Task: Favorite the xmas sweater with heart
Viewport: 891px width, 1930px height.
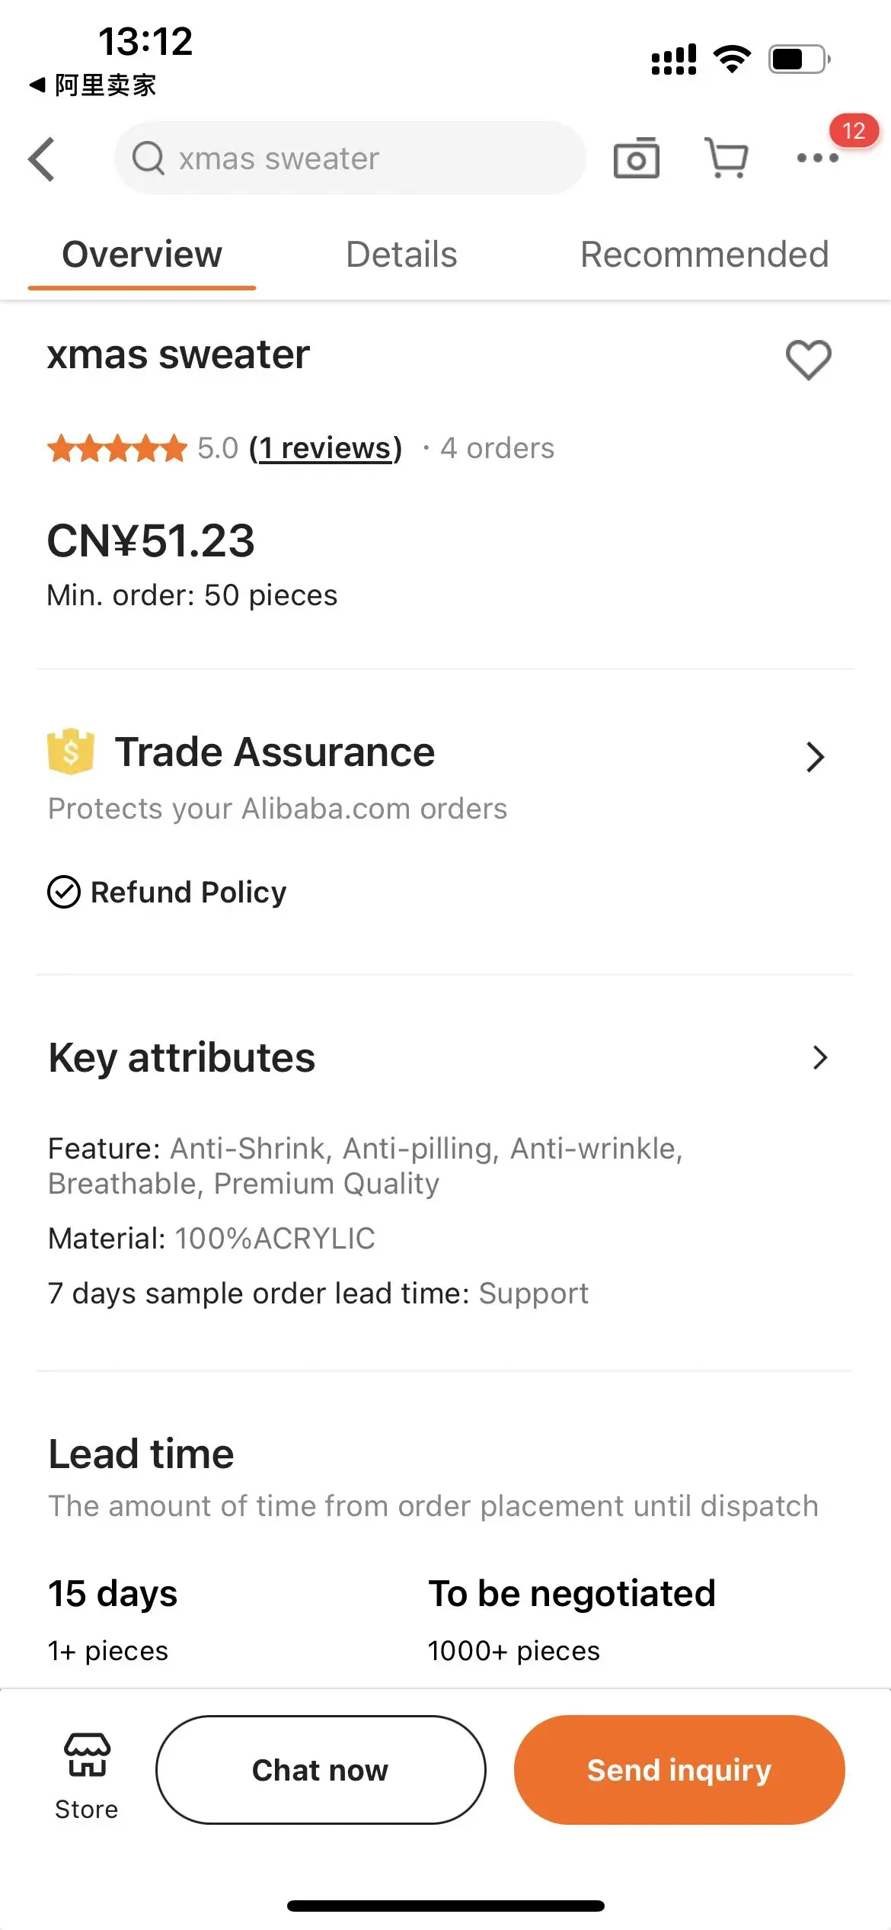Action: (x=808, y=359)
